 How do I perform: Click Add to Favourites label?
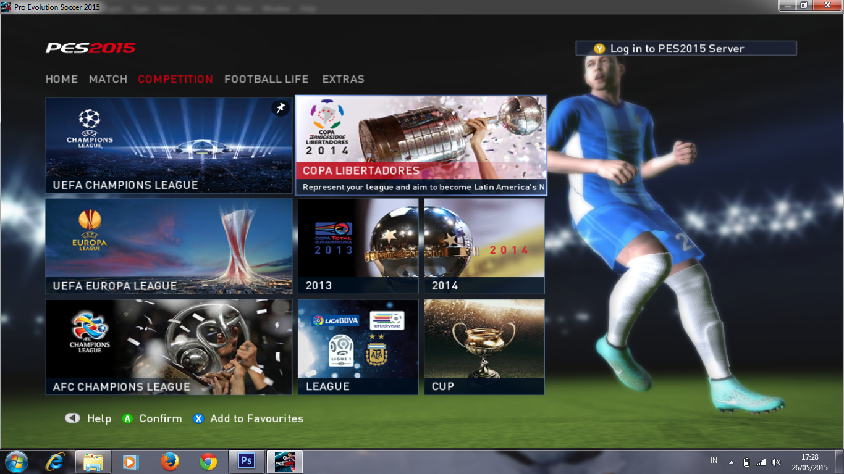[x=257, y=418]
